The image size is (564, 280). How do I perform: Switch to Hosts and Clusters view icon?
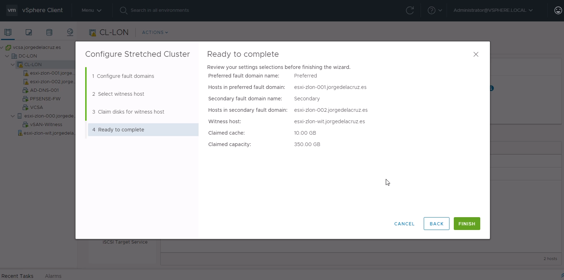(x=8, y=32)
